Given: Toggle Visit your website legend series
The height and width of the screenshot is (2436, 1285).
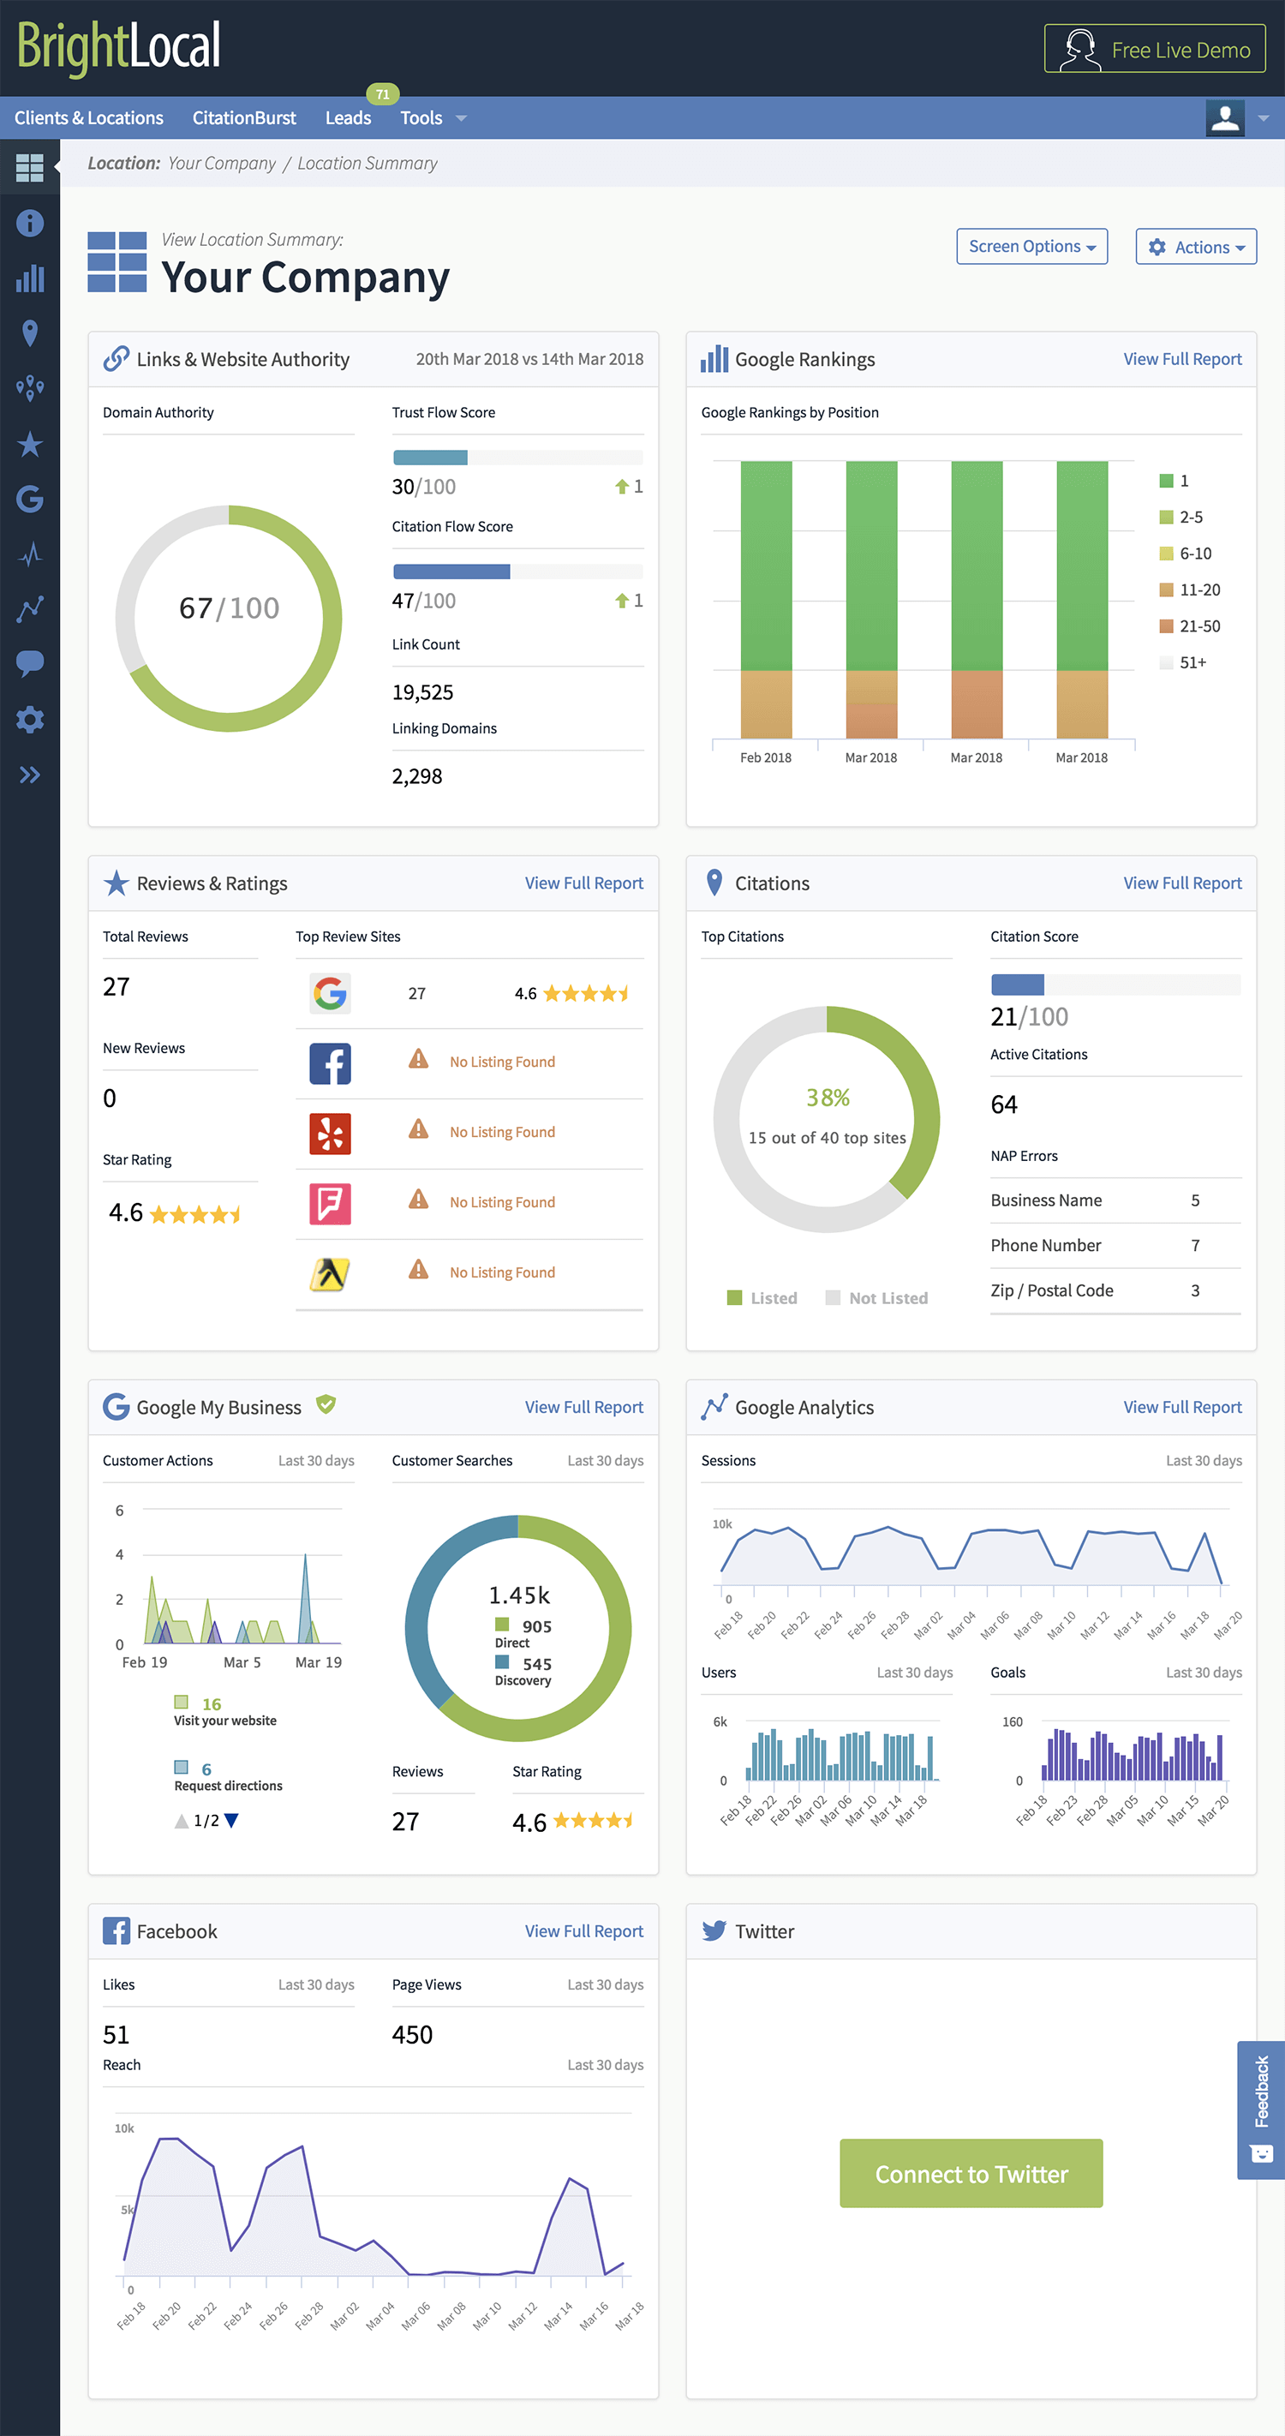Looking at the screenshot, I should click(225, 1712).
